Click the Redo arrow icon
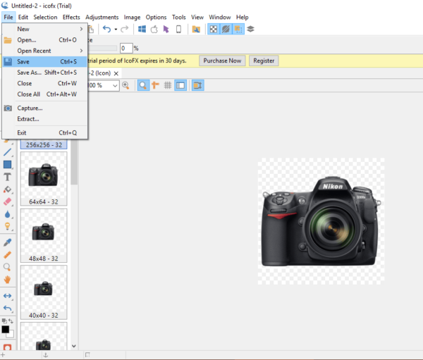The image size is (423, 360). pos(124,29)
